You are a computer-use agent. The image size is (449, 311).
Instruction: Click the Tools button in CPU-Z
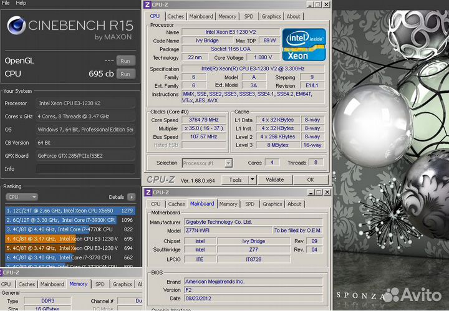tap(235, 180)
